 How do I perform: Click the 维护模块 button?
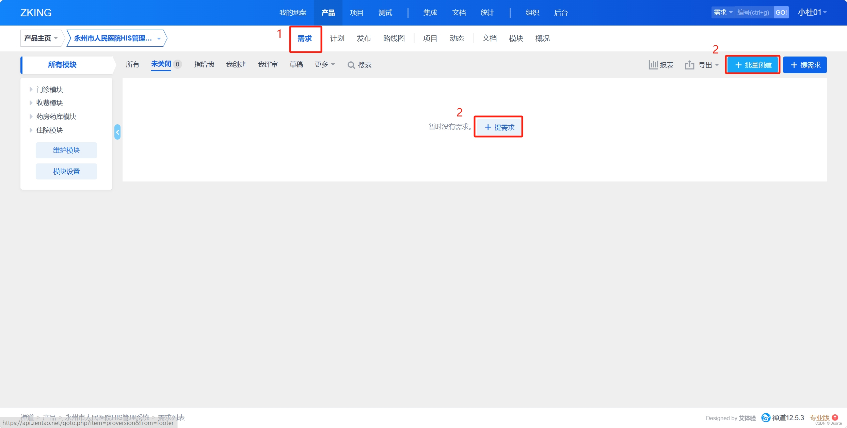pos(66,150)
